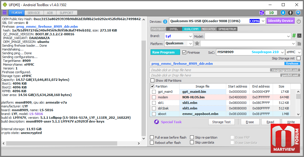Click the counter field showing 10
This screenshot has width=304, height=157.
click(271, 13)
